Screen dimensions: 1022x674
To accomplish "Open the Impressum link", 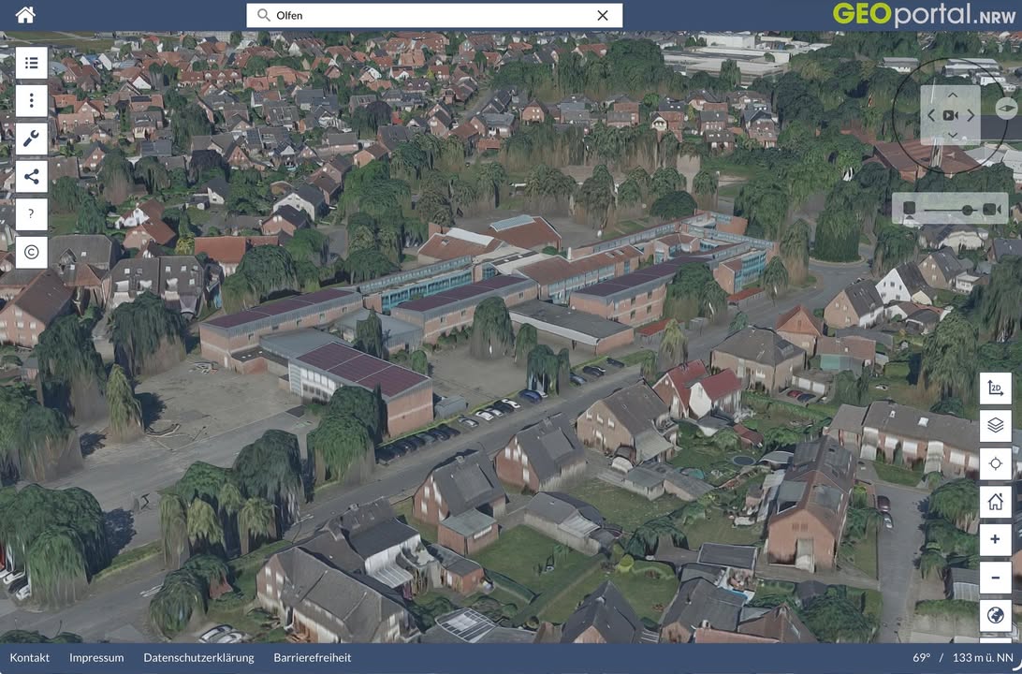I will point(96,657).
